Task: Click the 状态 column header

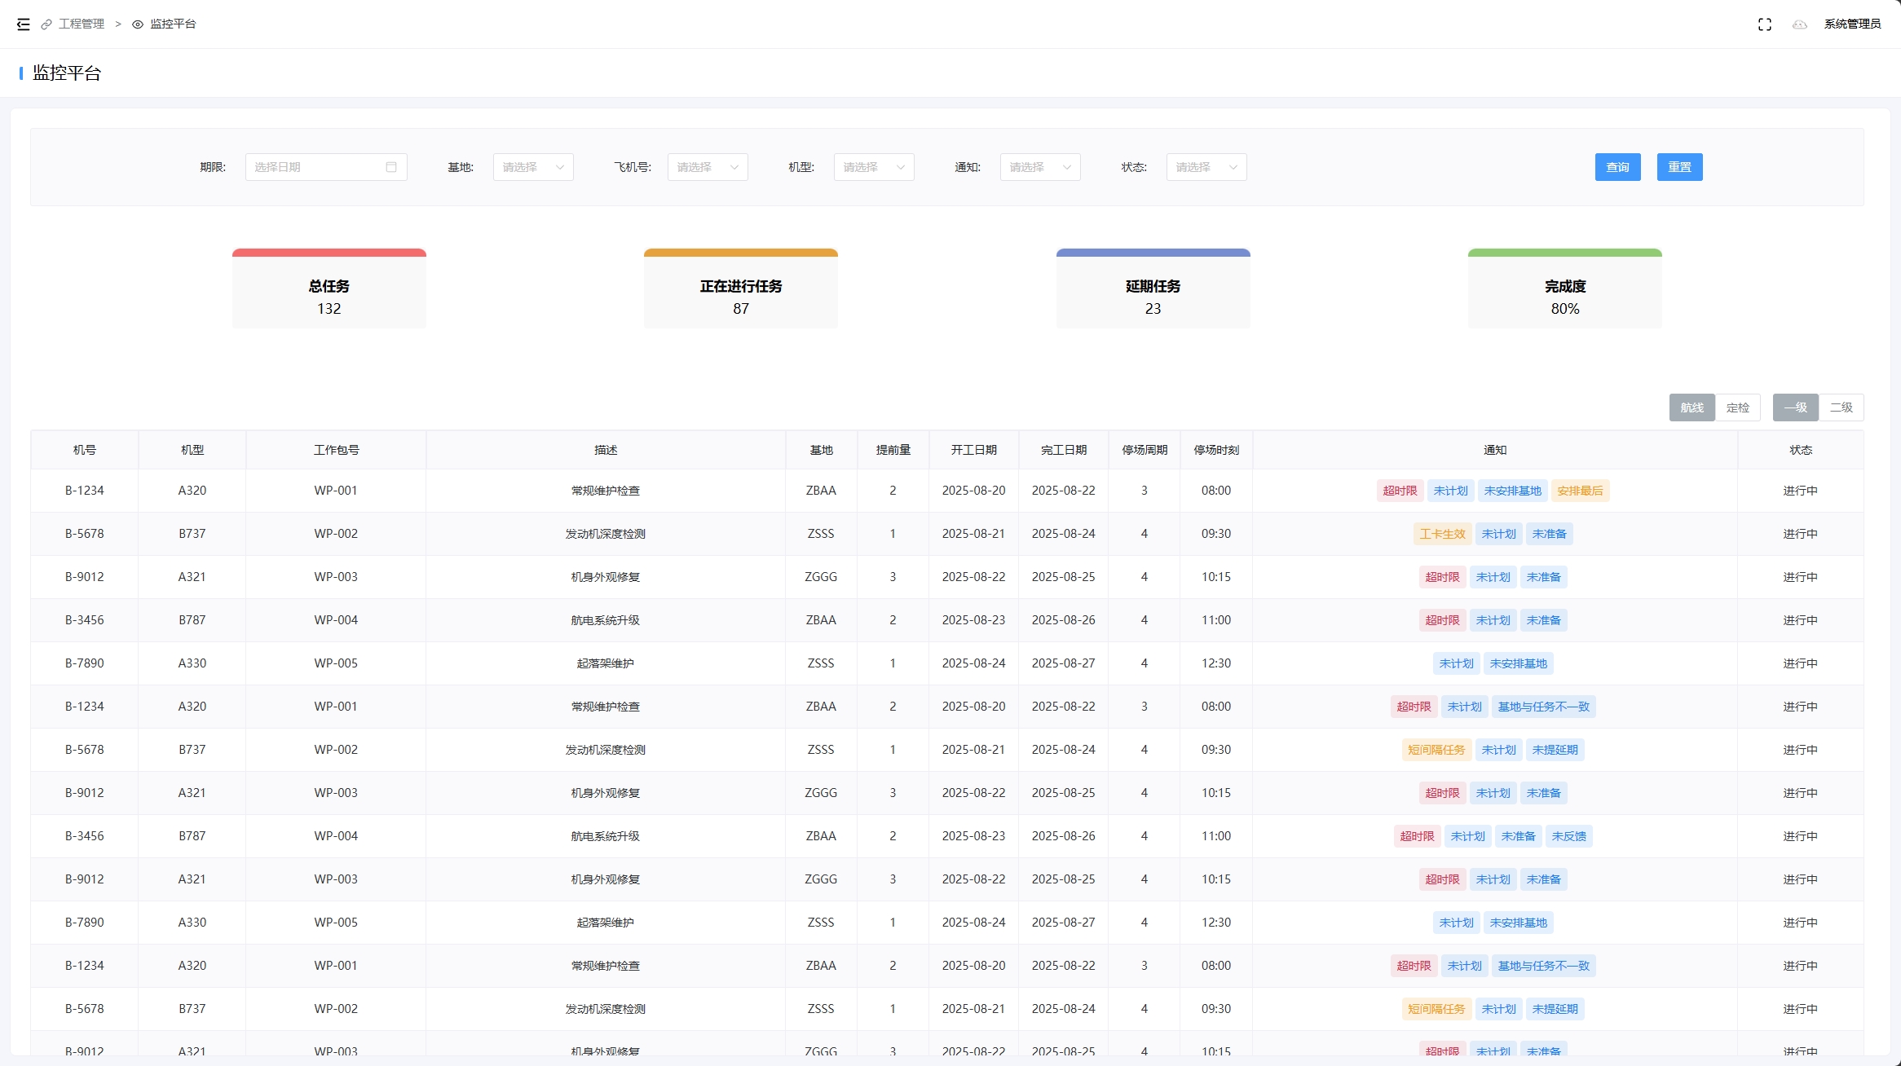Action: tap(1801, 450)
